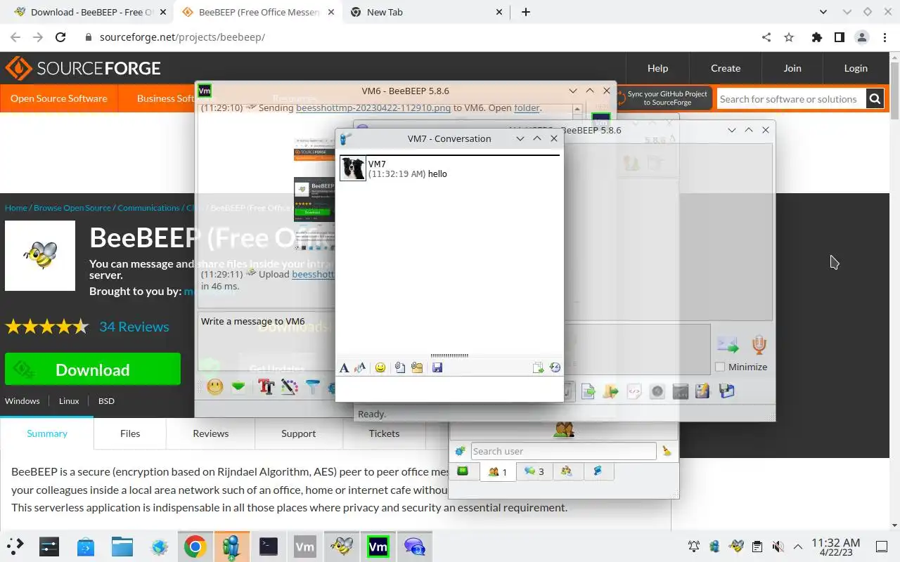The image size is (900, 562).
Task: Click the green Download button
Action: click(93, 370)
